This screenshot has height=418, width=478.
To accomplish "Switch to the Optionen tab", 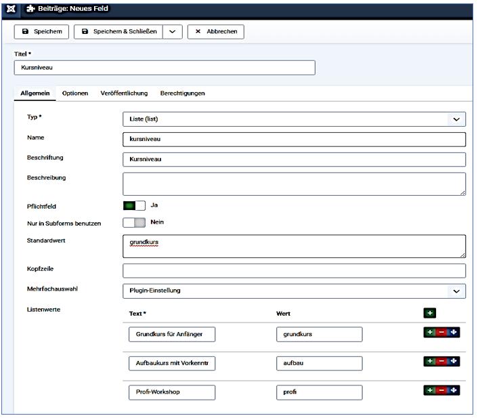I will click(x=75, y=93).
